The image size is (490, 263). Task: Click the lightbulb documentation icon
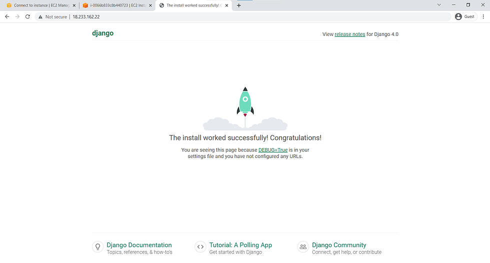tap(97, 247)
